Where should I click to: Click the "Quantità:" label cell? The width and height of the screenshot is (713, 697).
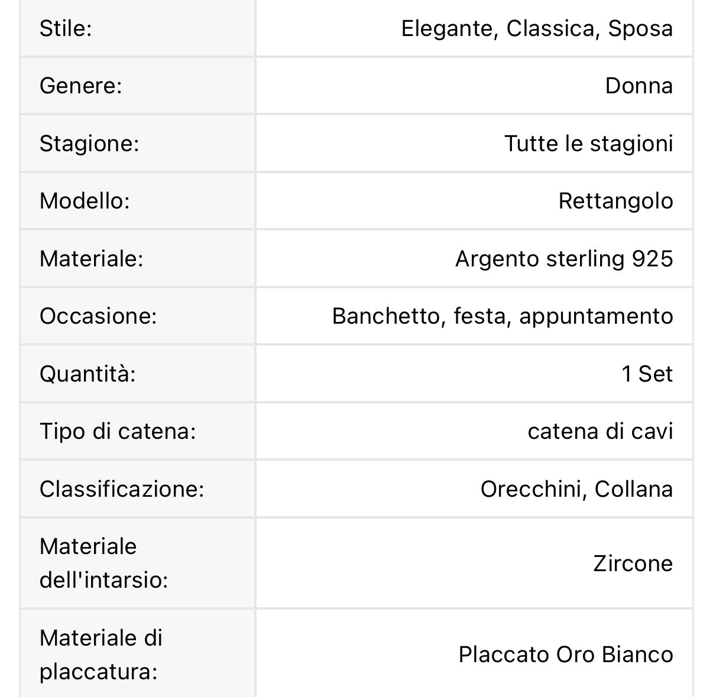[87, 374]
